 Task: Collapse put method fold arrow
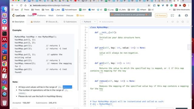pos(87,48)
